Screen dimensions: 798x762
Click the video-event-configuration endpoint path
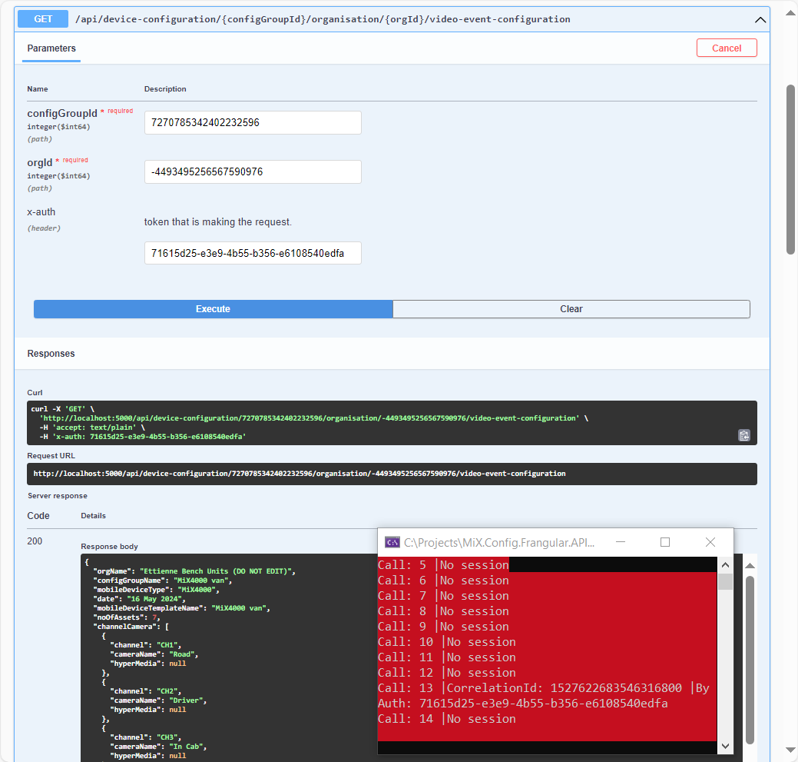click(x=322, y=19)
